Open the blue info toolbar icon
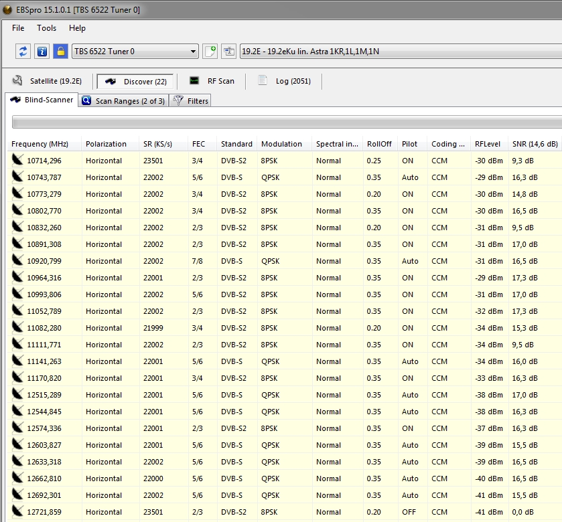This screenshot has width=562, height=522. (x=42, y=52)
